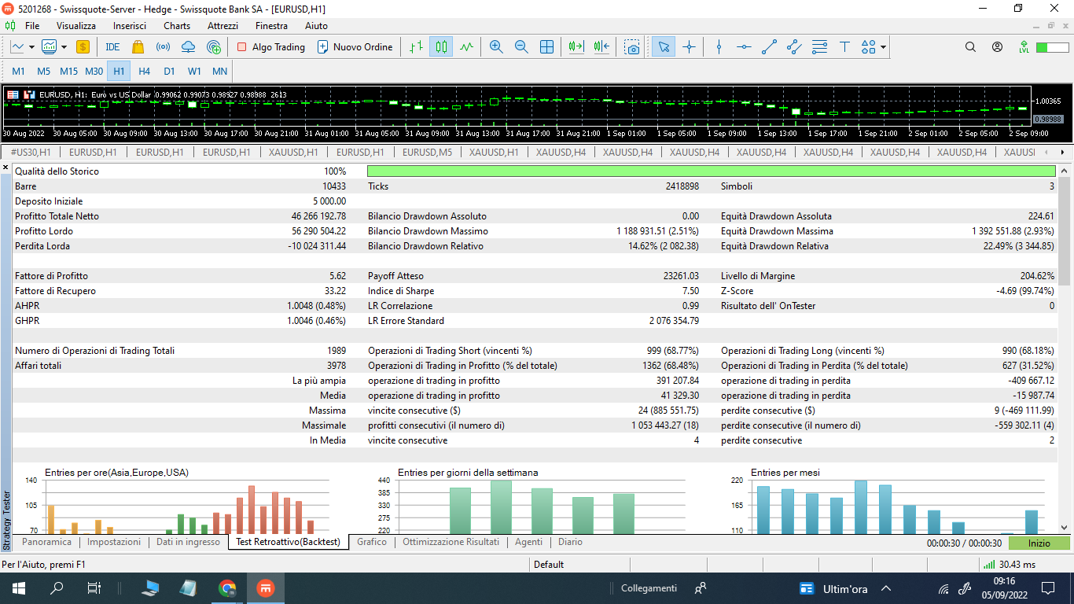Select the M15 timeframe
Screen dimensions: 1074x604
69,71
